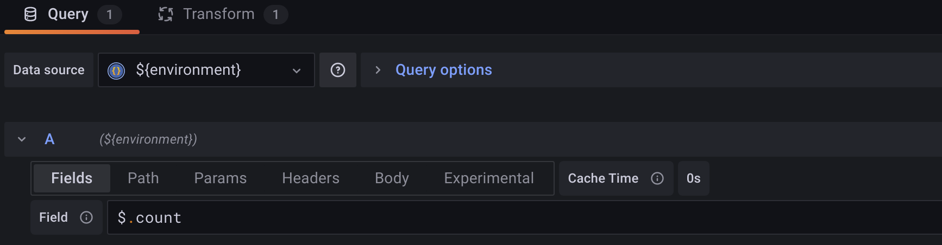
Task: Open the Experimental section
Action: (489, 178)
